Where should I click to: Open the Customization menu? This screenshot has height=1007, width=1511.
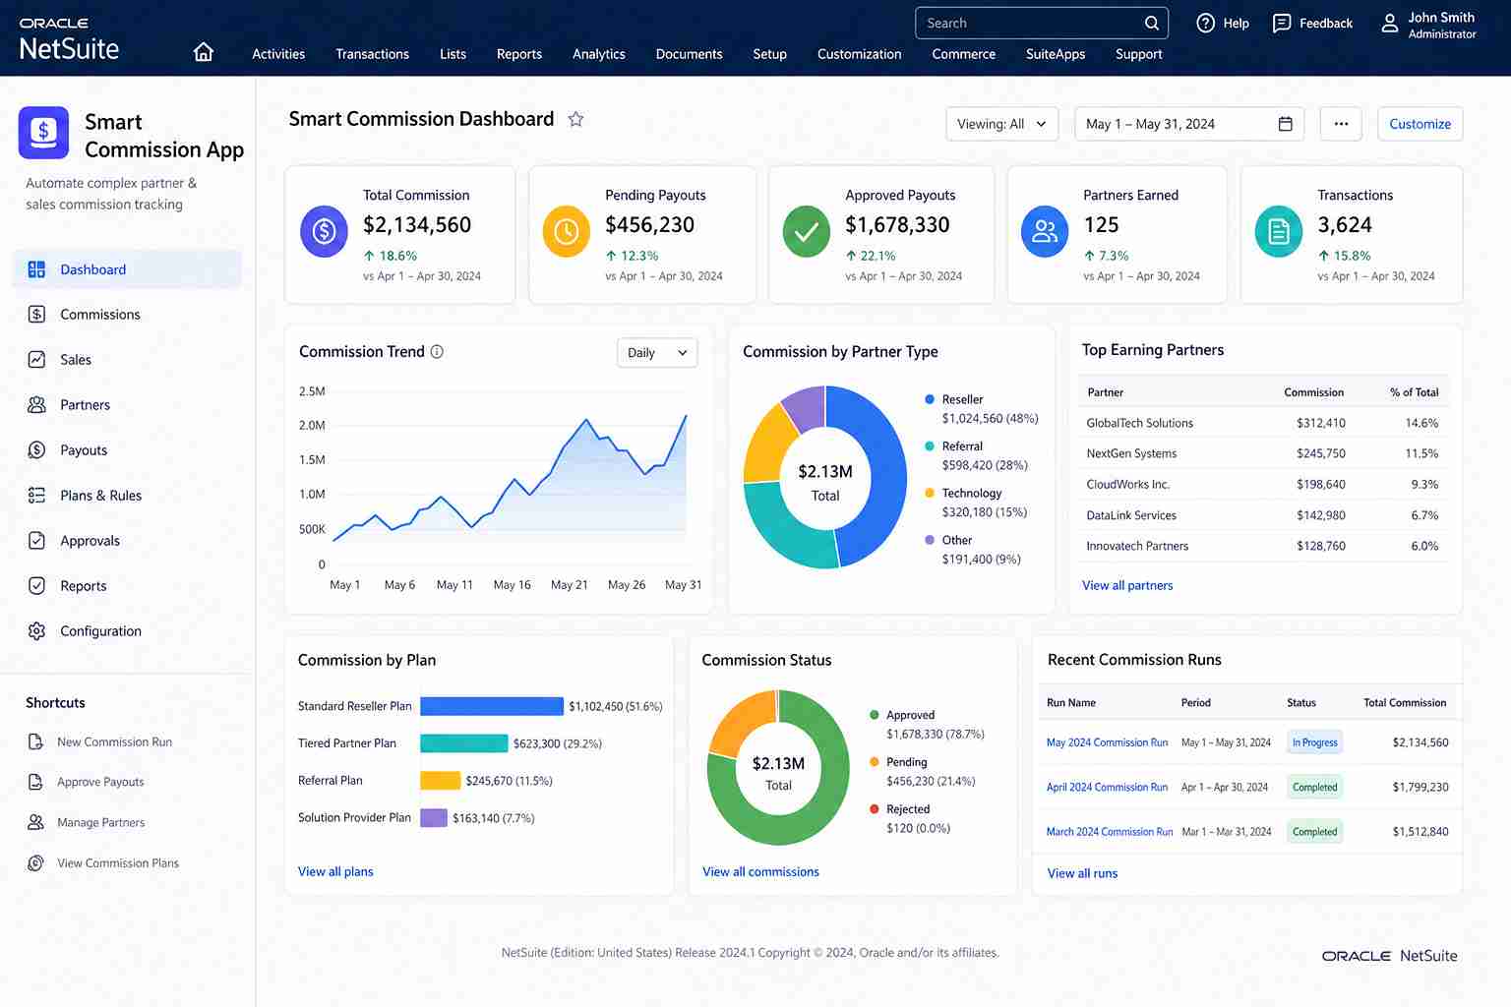860,54
